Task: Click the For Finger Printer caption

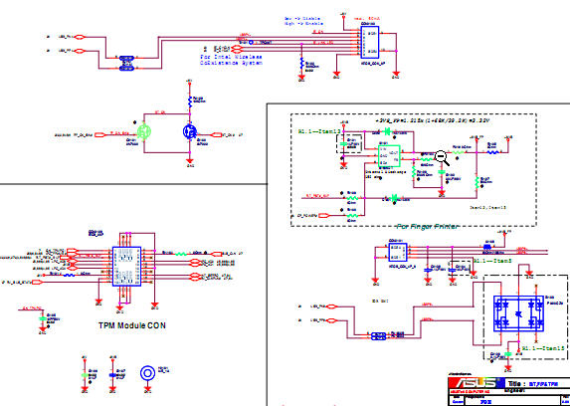Action: 427,227
